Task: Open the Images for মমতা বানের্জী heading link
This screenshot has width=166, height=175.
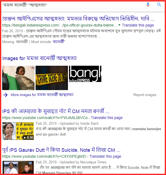Action: click(x=39, y=58)
